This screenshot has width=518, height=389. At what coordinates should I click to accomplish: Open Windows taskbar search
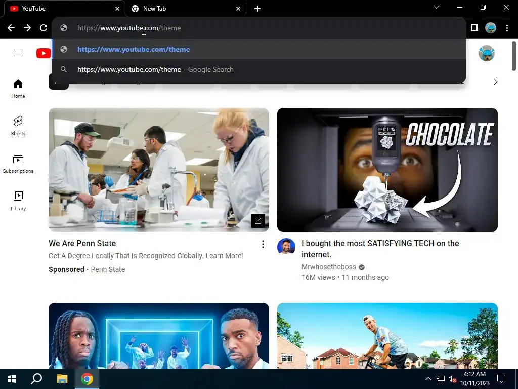(36, 379)
